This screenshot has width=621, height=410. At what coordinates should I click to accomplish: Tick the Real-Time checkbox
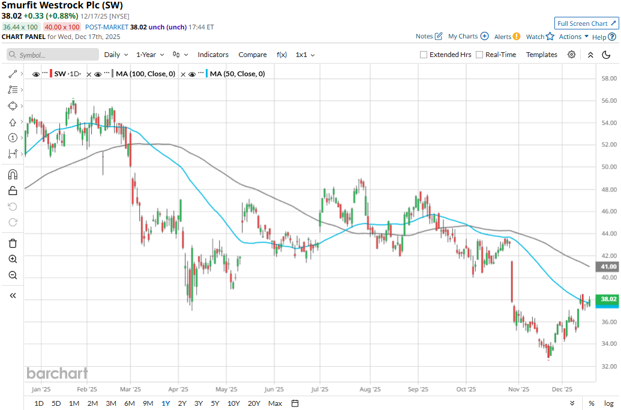coord(479,55)
